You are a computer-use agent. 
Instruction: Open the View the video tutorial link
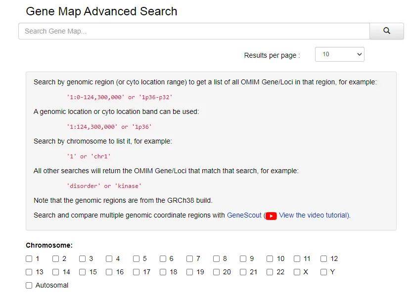tap(314, 215)
